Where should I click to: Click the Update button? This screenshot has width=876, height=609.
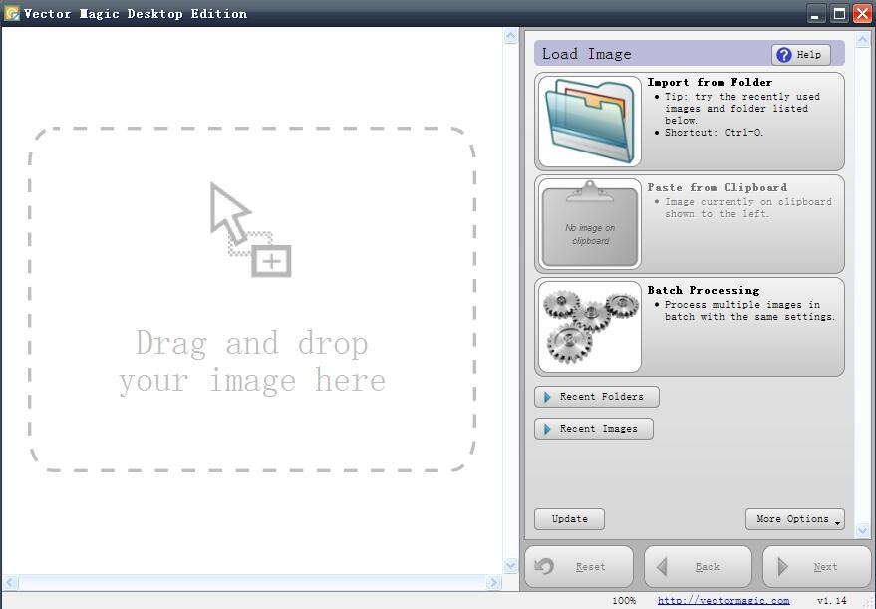click(569, 519)
